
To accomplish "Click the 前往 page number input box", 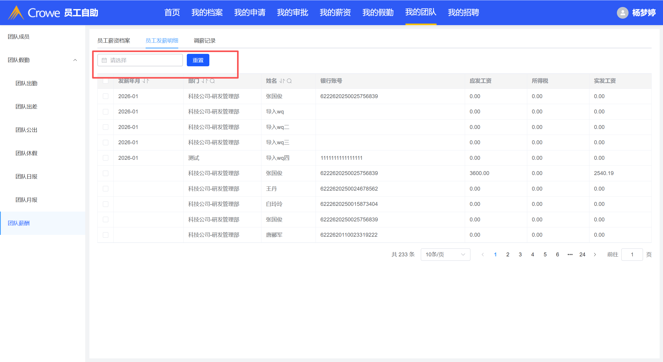I will coord(632,255).
